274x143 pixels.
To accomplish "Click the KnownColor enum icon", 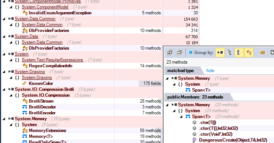I will pos(25,83).
